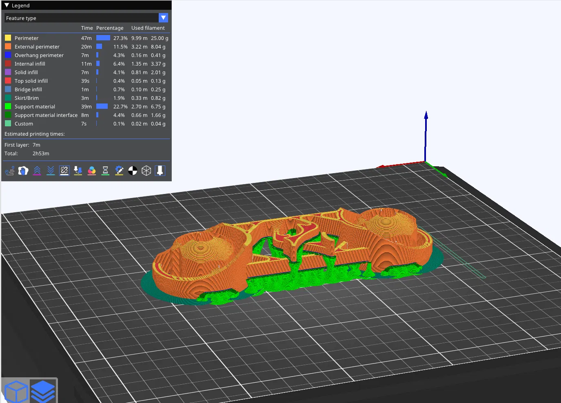Viewport: 561px width, 403px height.
Task: Hide Top solid infill via red swatch
Action: click(8, 81)
